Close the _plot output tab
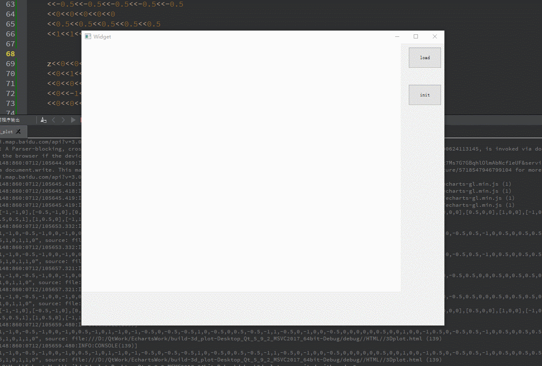 click(x=18, y=132)
